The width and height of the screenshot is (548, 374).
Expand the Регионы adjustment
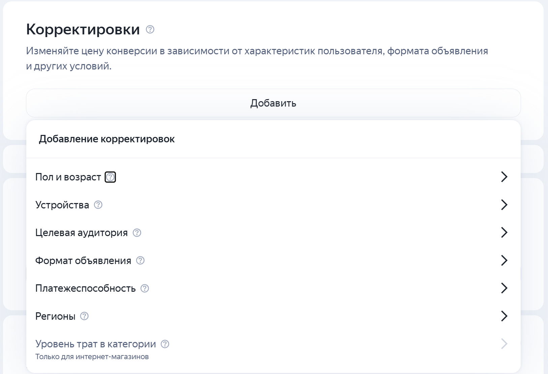(504, 316)
